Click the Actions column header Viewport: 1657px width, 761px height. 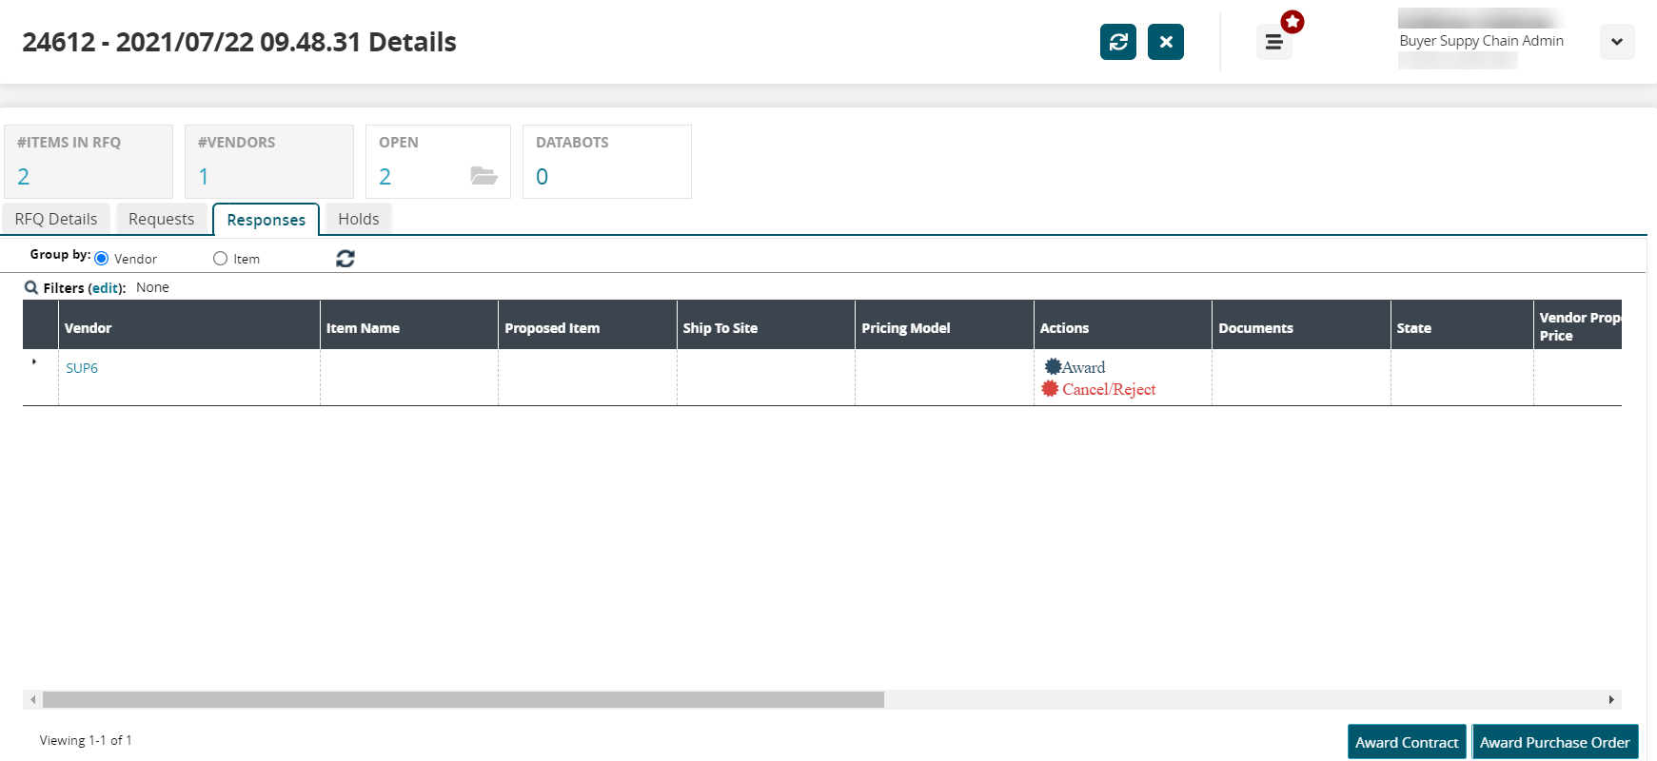pos(1123,325)
